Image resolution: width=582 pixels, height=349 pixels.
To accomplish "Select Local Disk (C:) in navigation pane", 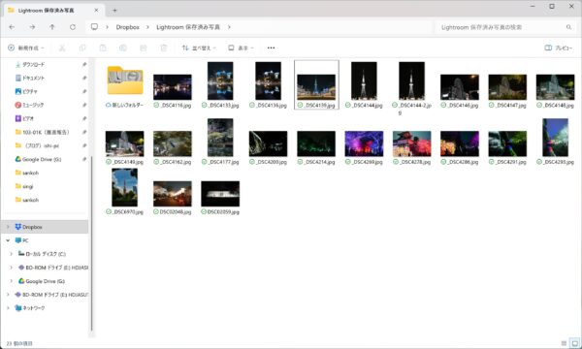I will tap(47, 254).
